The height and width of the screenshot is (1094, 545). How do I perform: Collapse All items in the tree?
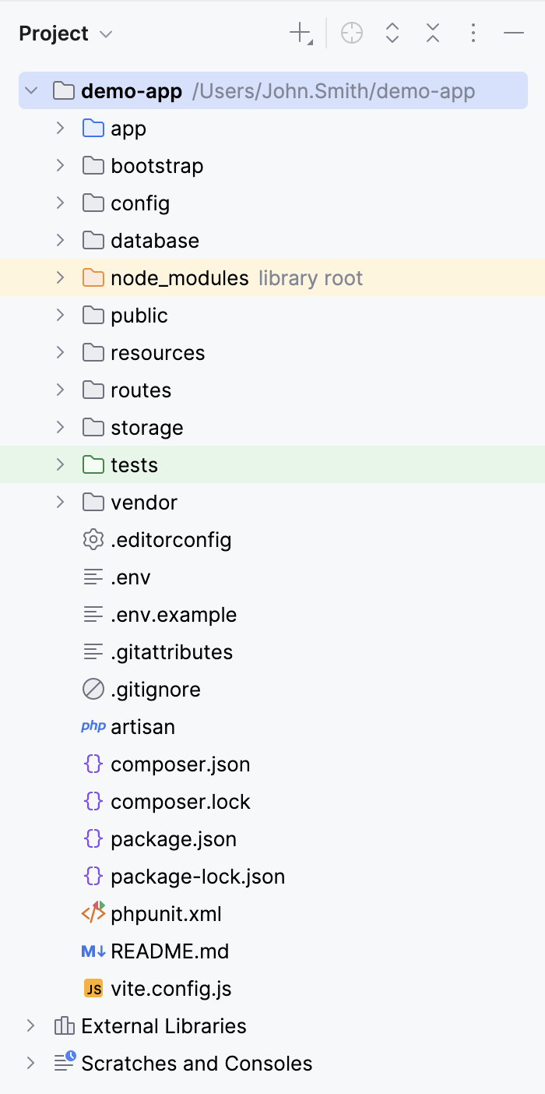pyautogui.click(x=432, y=33)
